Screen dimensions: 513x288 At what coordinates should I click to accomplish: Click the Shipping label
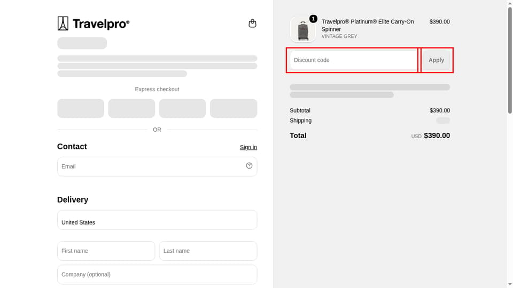point(301,121)
